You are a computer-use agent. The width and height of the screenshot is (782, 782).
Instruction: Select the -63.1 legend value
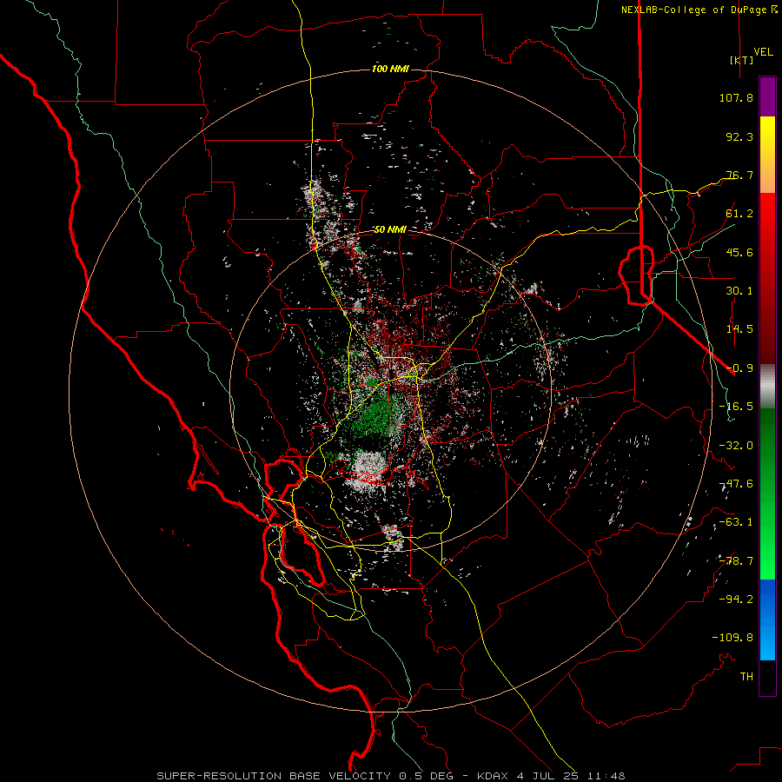(736, 522)
